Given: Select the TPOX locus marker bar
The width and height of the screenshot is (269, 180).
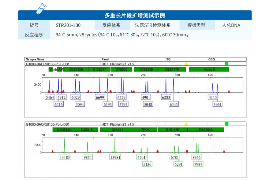Looking at the screenshot, I should click(x=146, y=130).
